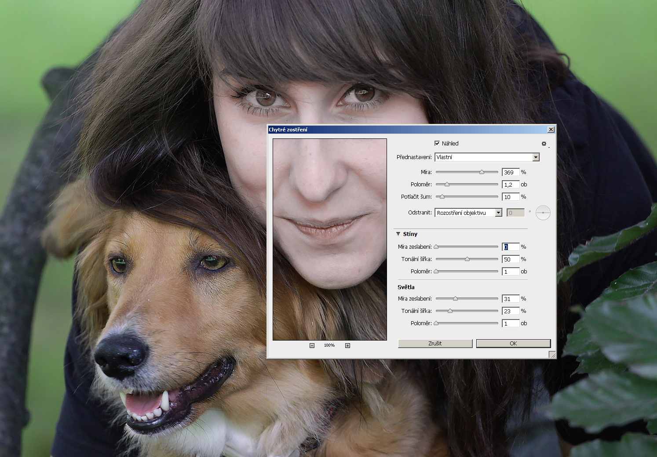This screenshot has width=657, height=457.
Task: Zoom out the preview with minus button
Action: [x=312, y=345]
